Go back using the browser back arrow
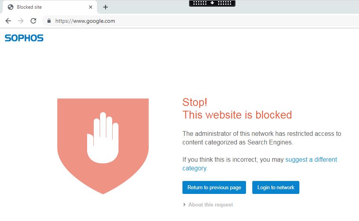 click(8, 21)
